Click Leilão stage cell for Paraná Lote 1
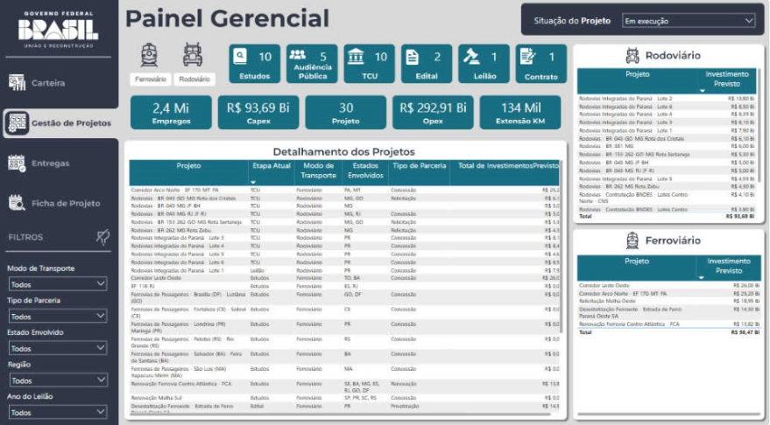770x425 pixels. pos(257,270)
